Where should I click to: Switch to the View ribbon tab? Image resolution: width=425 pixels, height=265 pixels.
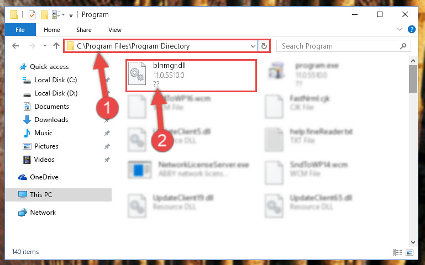coord(115,30)
